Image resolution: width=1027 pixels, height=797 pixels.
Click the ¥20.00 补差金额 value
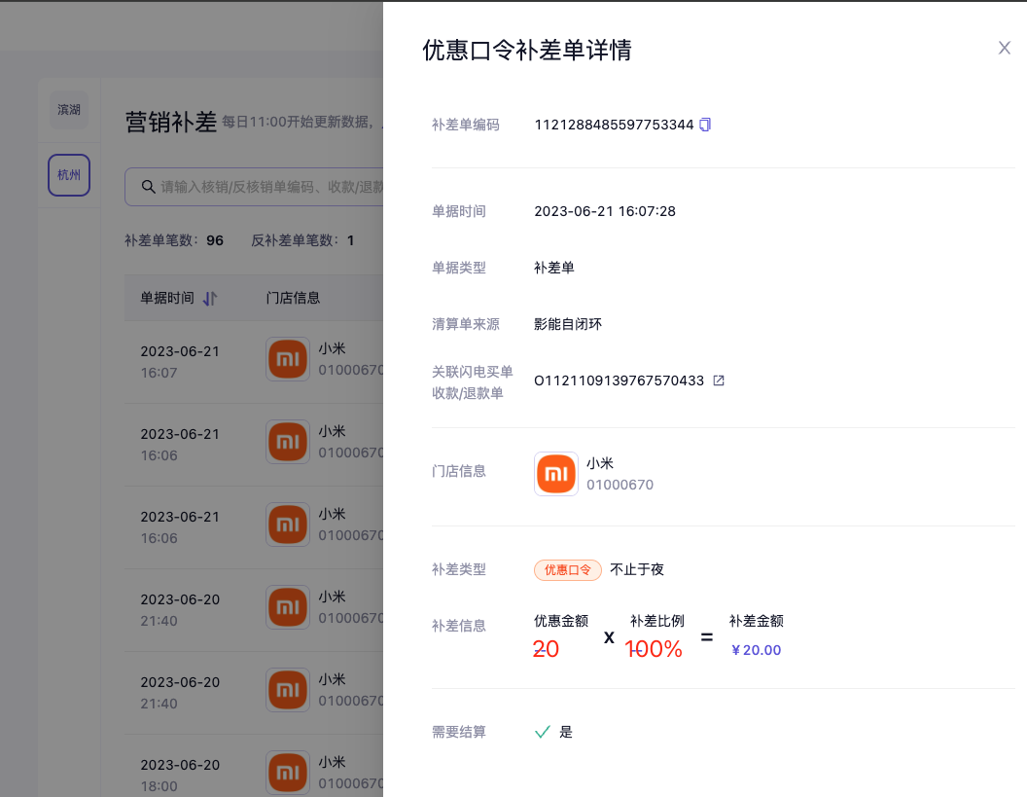pos(756,650)
